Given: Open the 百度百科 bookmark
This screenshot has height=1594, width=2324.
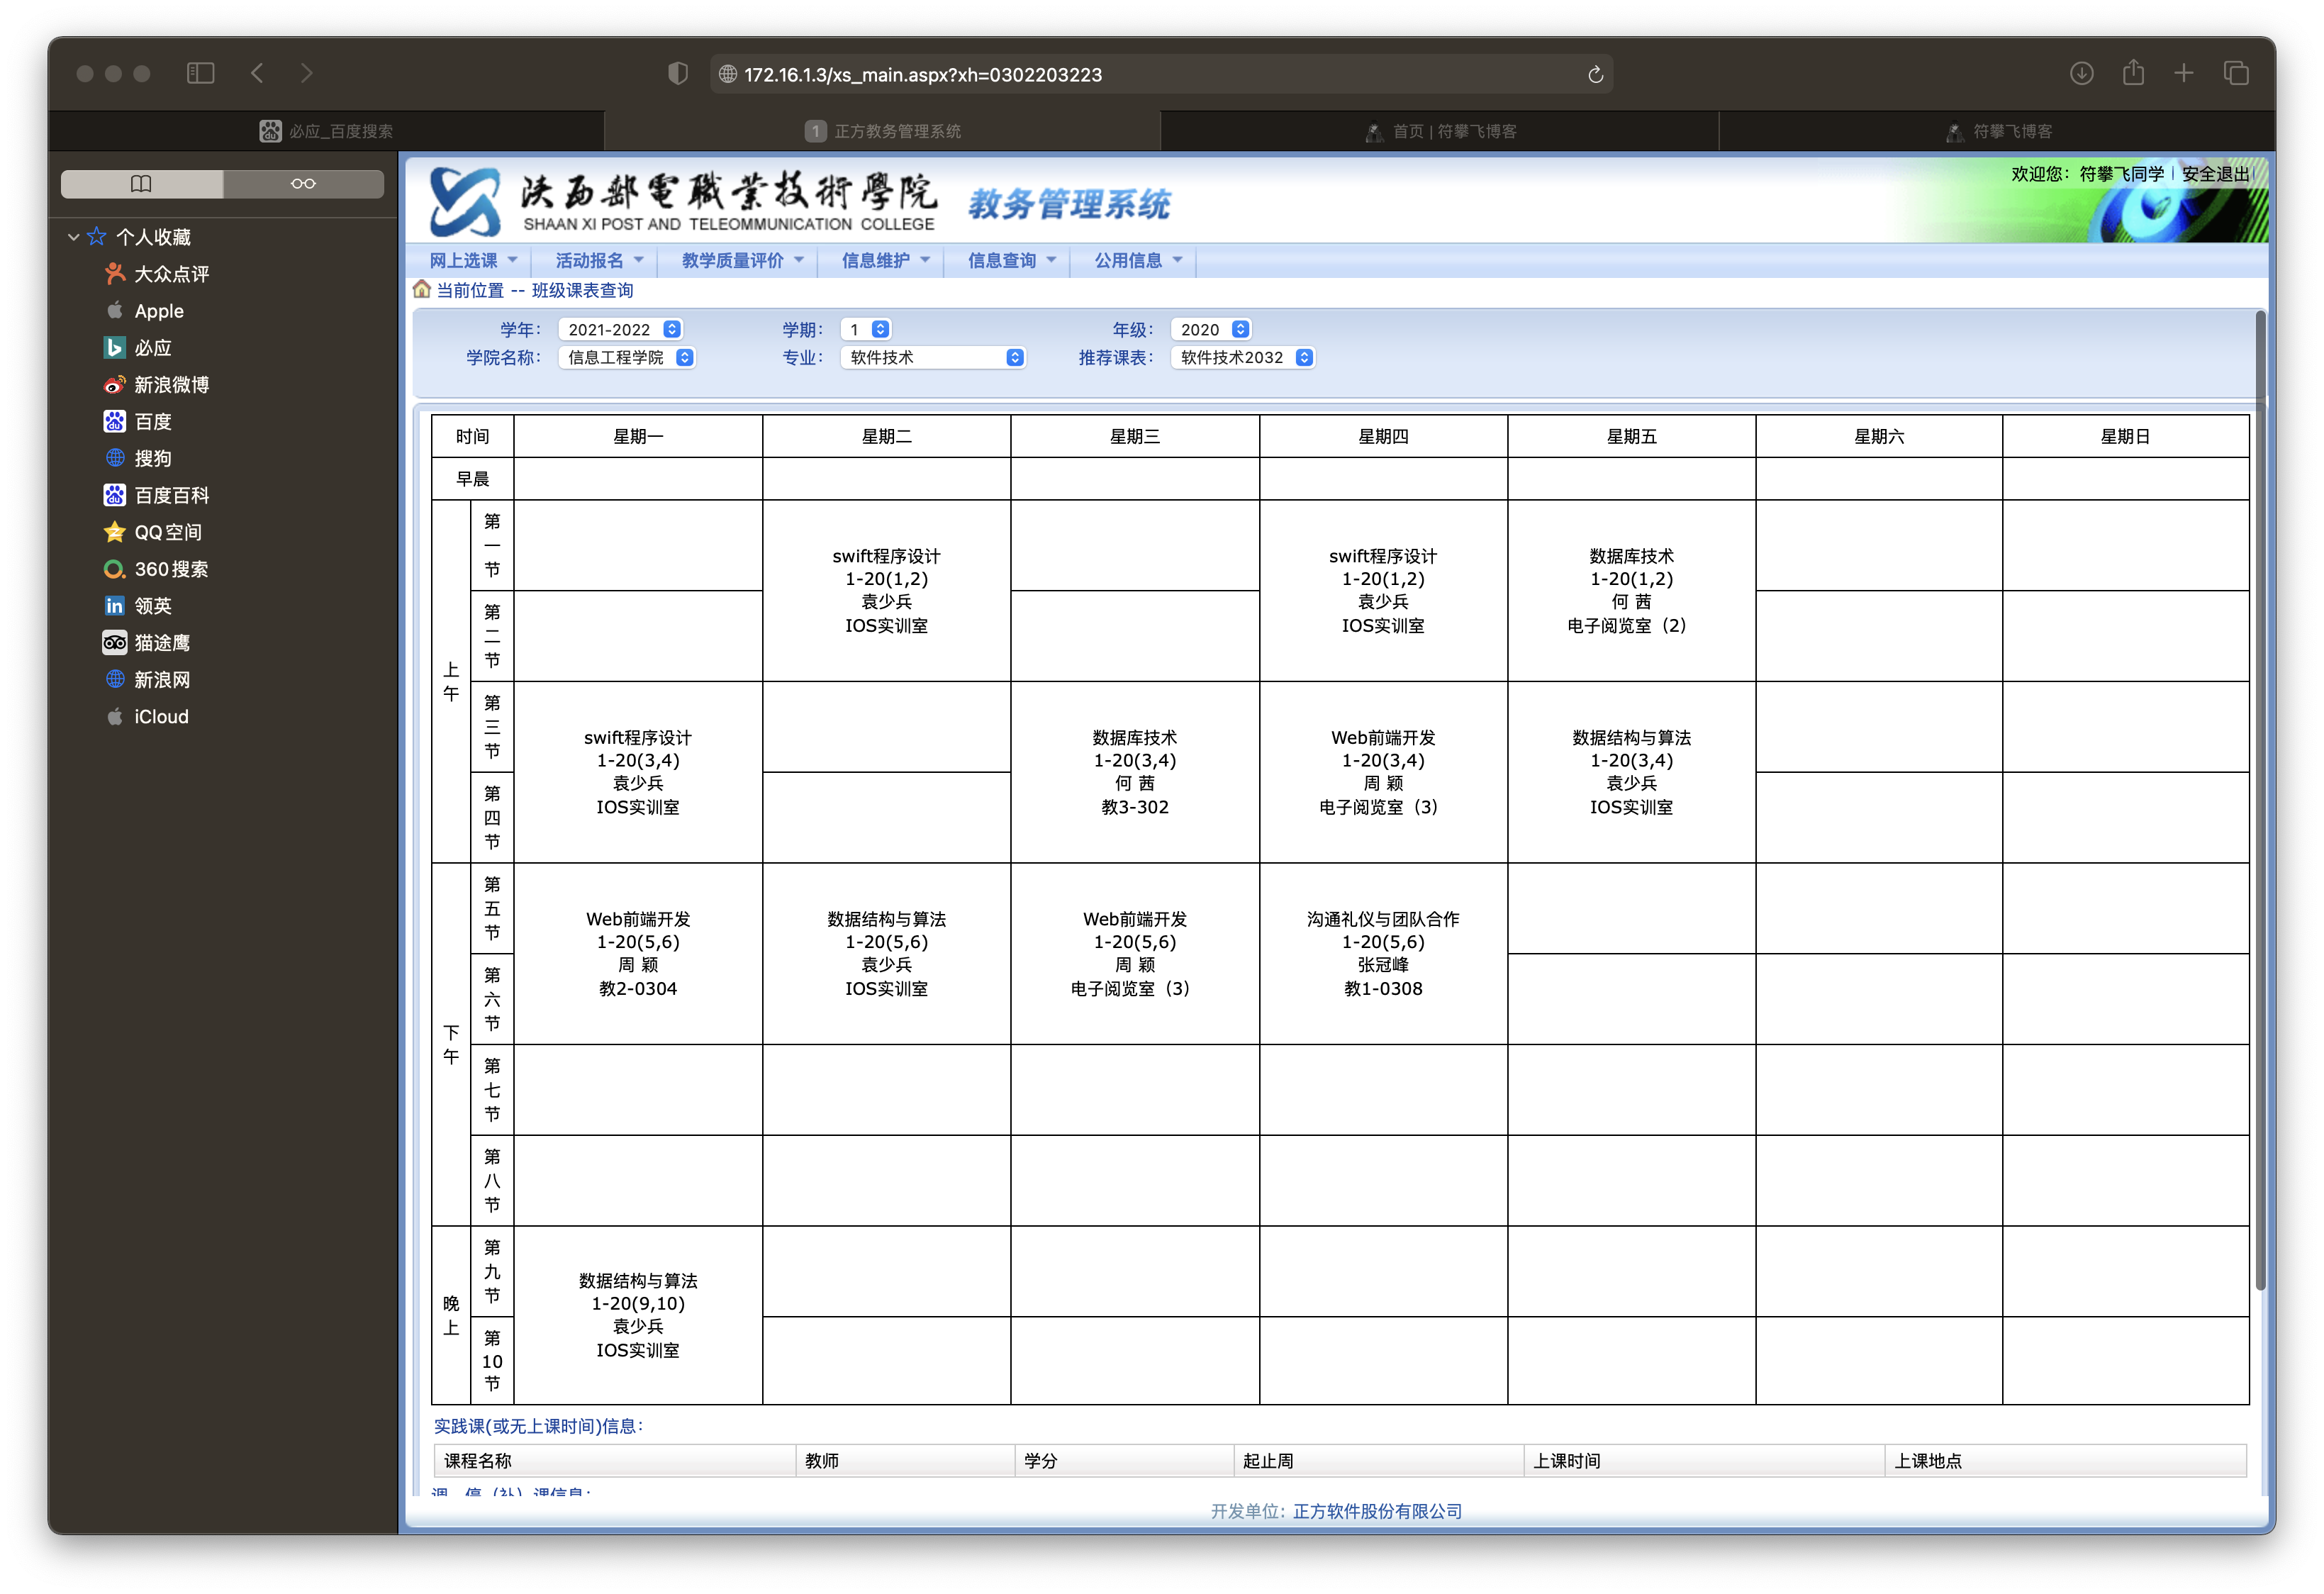Looking at the screenshot, I should tap(157, 495).
